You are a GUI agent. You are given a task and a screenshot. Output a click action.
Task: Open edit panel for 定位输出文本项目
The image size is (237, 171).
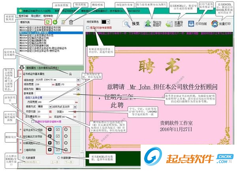(x=58, y=136)
